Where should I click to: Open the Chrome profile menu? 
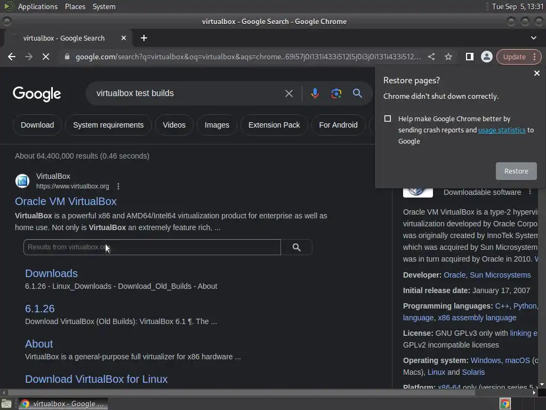pyautogui.click(x=486, y=57)
